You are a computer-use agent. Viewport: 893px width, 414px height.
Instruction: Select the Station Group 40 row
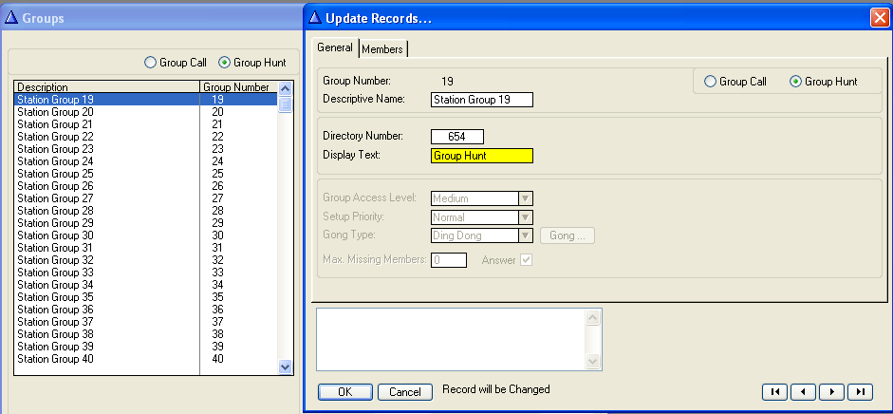146,359
